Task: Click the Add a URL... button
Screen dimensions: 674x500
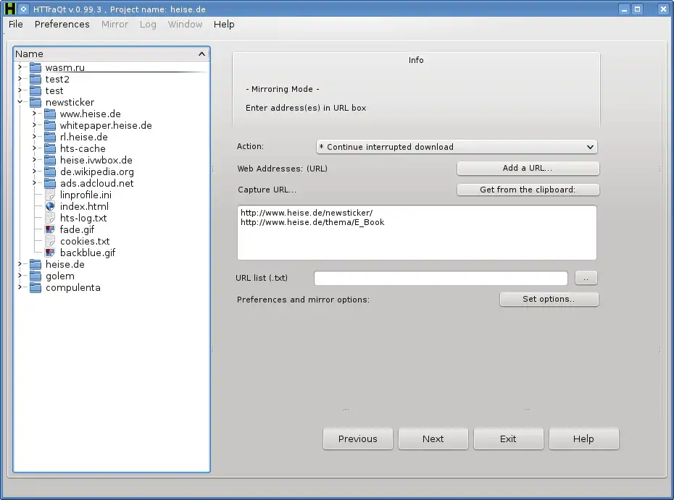Action: (528, 169)
